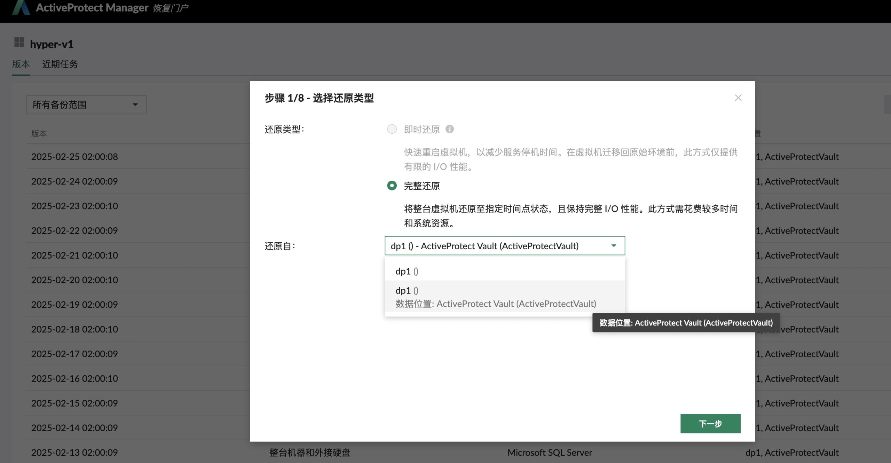The height and width of the screenshot is (463, 891).
Task: Select the 完整还原 radio button
Action: coord(392,186)
